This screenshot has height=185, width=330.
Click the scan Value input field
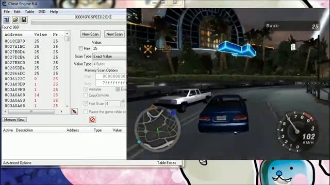[x=109, y=48]
